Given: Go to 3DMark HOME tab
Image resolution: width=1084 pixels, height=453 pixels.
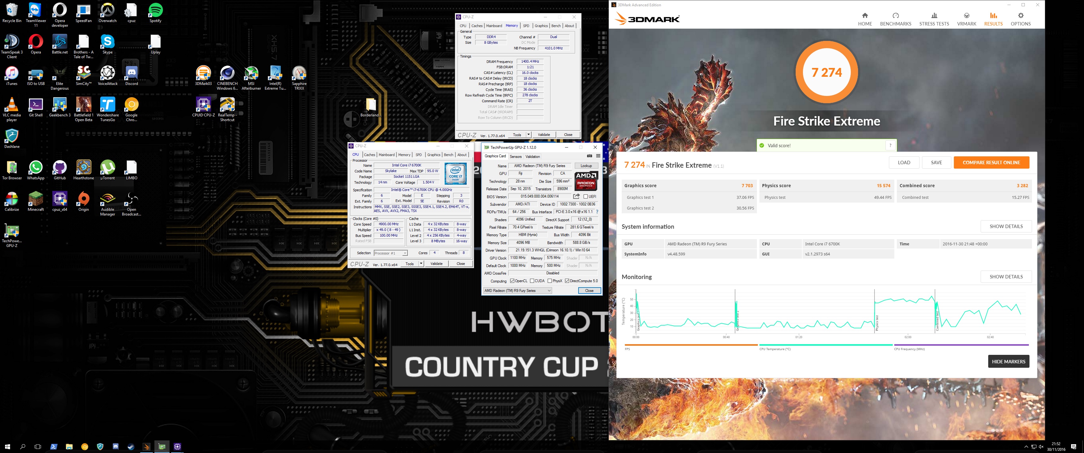Looking at the screenshot, I should [865, 19].
